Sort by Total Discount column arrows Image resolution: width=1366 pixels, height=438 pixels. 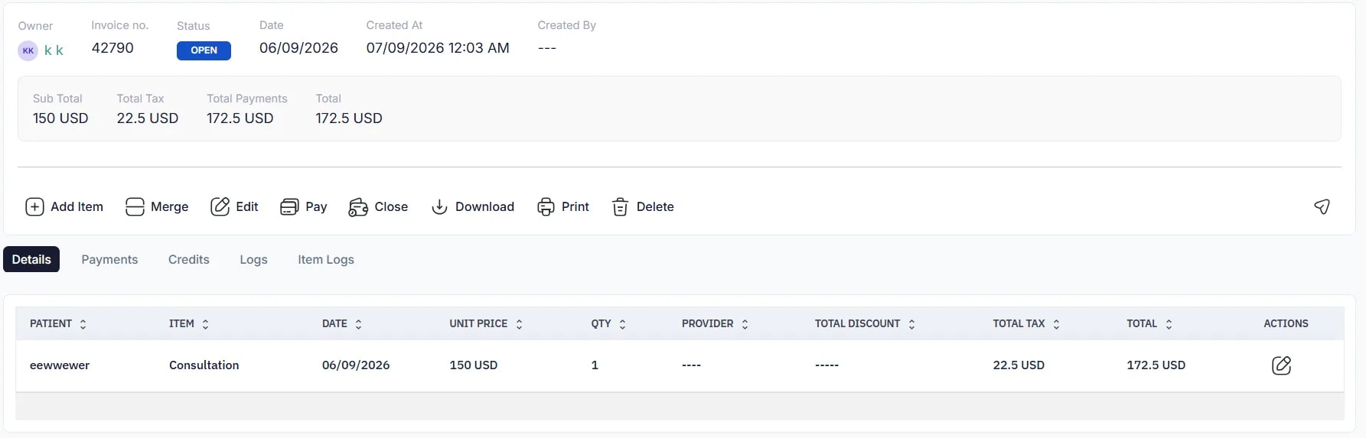911,324
